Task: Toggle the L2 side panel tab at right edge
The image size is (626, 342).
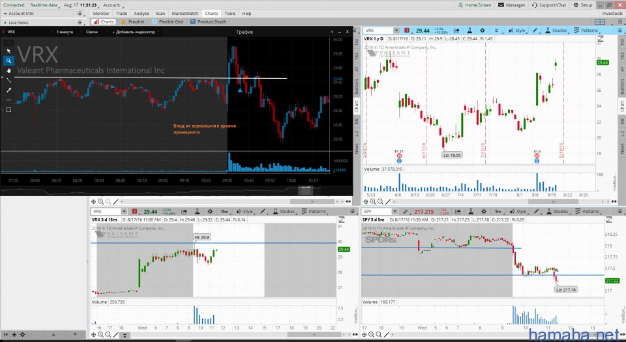Action: click(x=622, y=134)
